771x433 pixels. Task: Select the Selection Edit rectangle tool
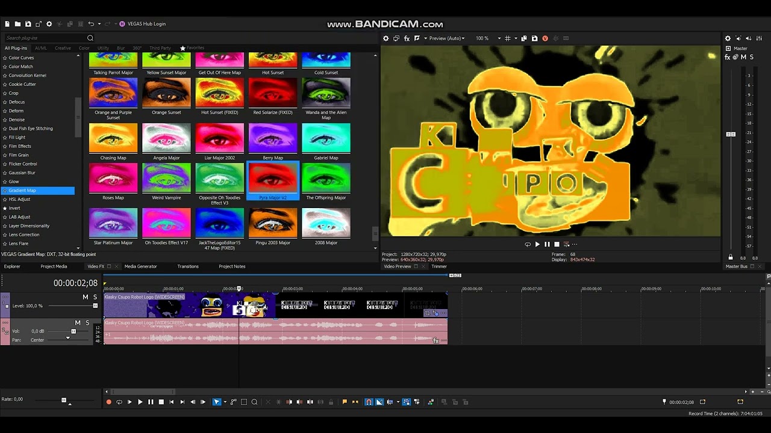(x=244, y=402)
